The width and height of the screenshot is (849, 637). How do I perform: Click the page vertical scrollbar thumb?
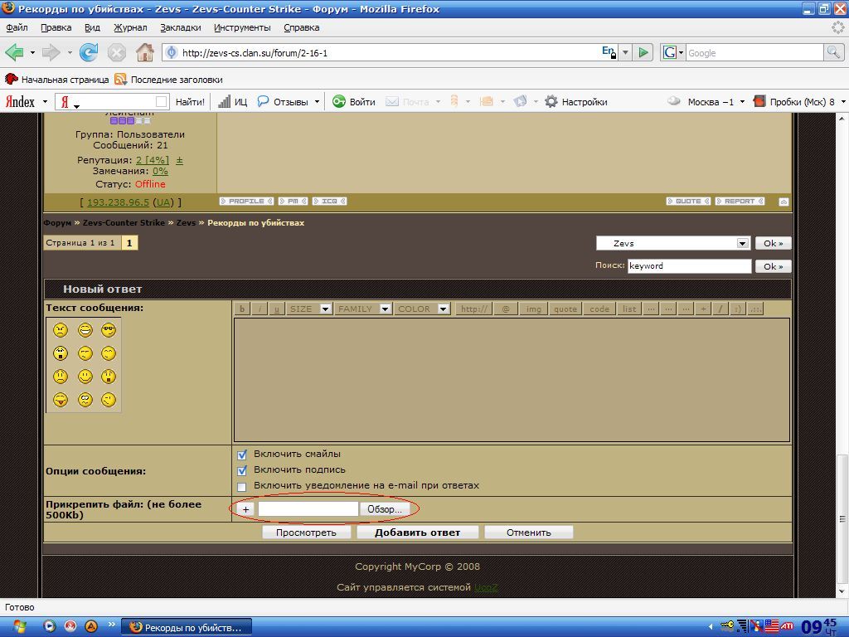point(842,519)
